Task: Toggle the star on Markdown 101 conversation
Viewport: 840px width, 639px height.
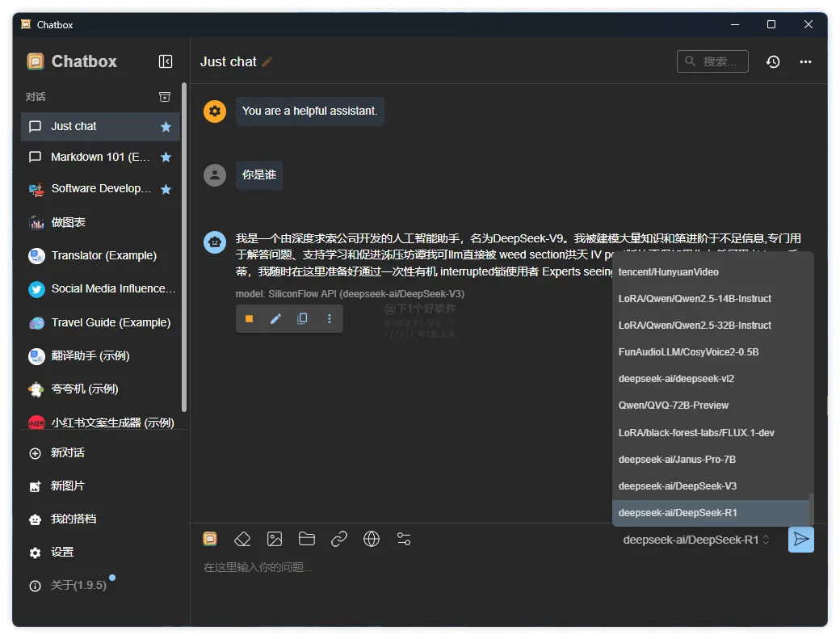Action: click(x=166, y=158)
